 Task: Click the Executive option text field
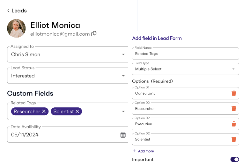point(180,124)
